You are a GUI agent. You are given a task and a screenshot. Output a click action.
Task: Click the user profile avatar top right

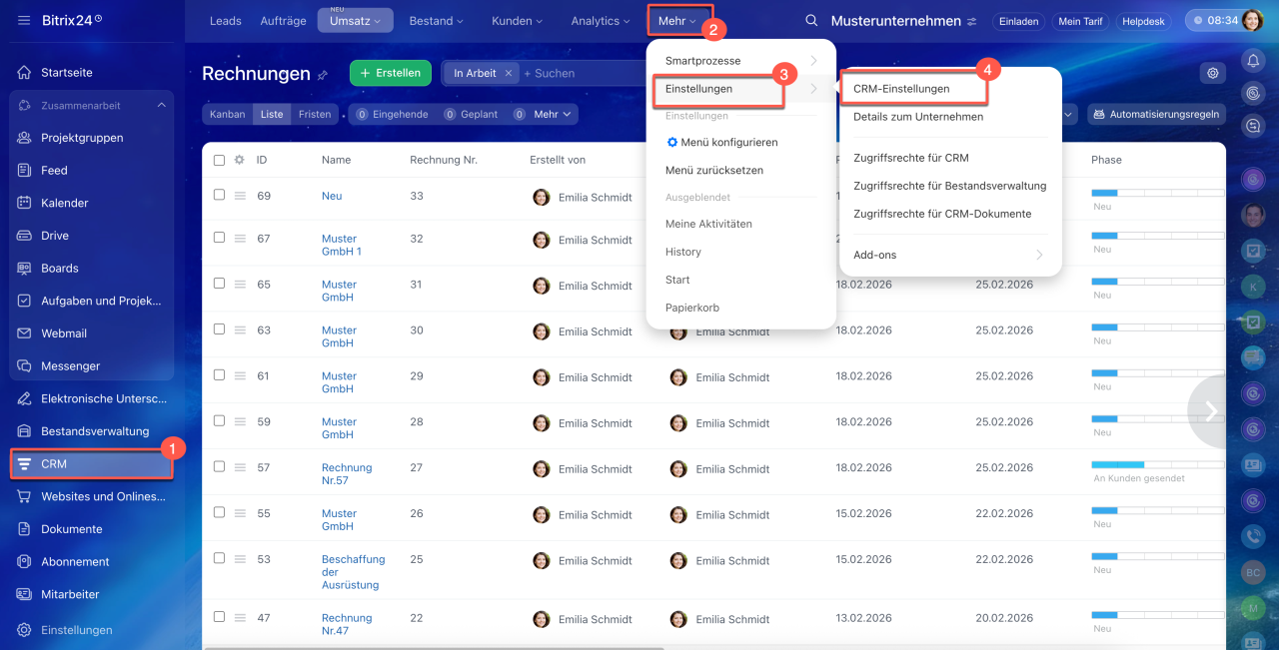pos(1253,20)
